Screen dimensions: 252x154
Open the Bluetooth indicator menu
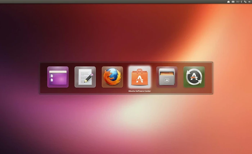(242, 1)
